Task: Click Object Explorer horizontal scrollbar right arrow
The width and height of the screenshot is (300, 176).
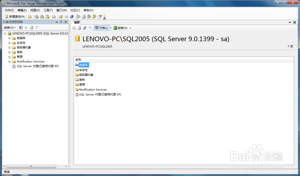Action: (x=66, y=166)
